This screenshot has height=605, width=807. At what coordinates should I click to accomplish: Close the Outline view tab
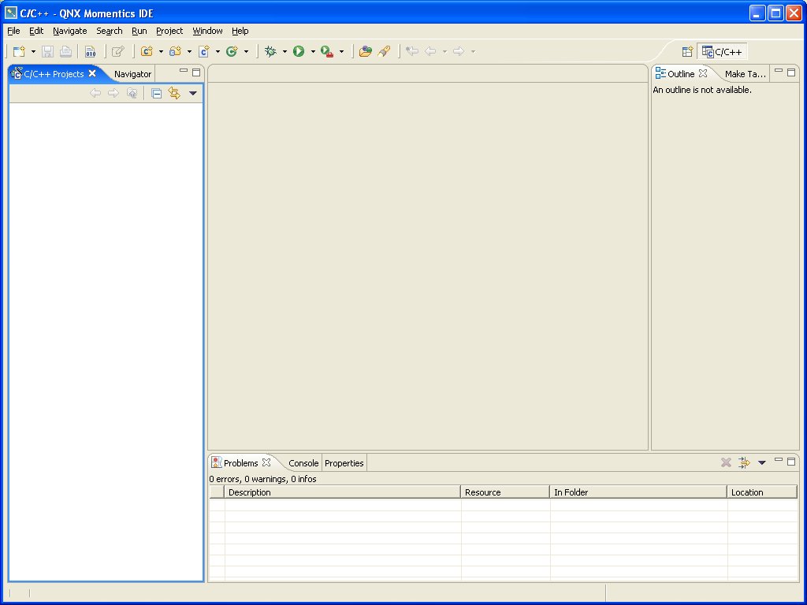(x=703, y=73)
